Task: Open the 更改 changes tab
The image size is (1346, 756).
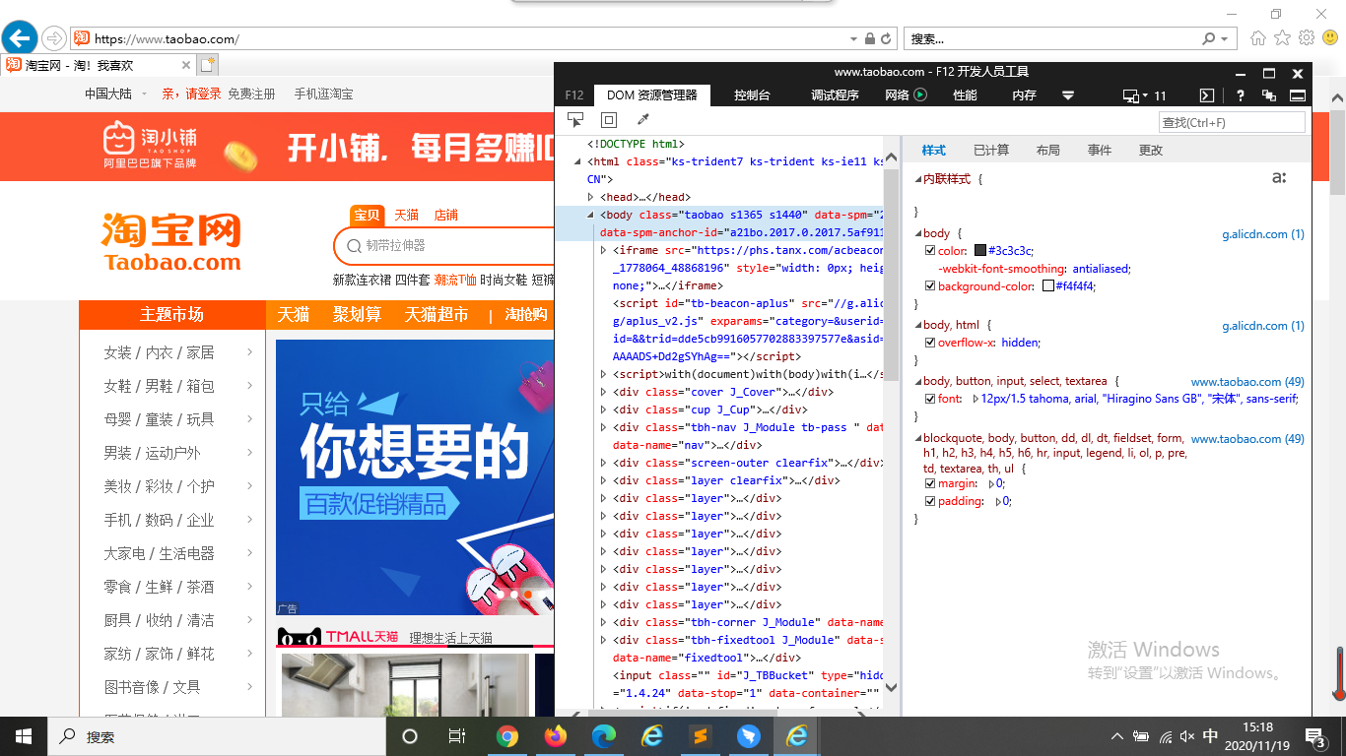Action: click(1150, 151)
